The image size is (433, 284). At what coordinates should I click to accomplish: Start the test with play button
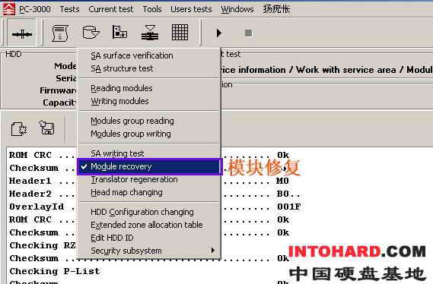(x=219, y=33)
